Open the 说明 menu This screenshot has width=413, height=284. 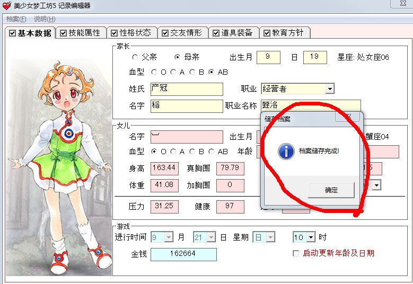coord(45,19)
